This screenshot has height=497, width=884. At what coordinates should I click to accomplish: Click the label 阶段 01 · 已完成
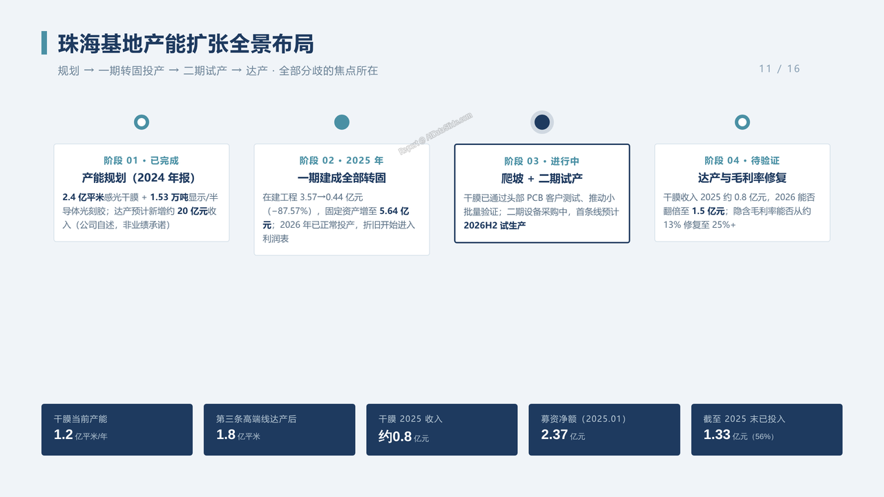click(x=142, y=160)
